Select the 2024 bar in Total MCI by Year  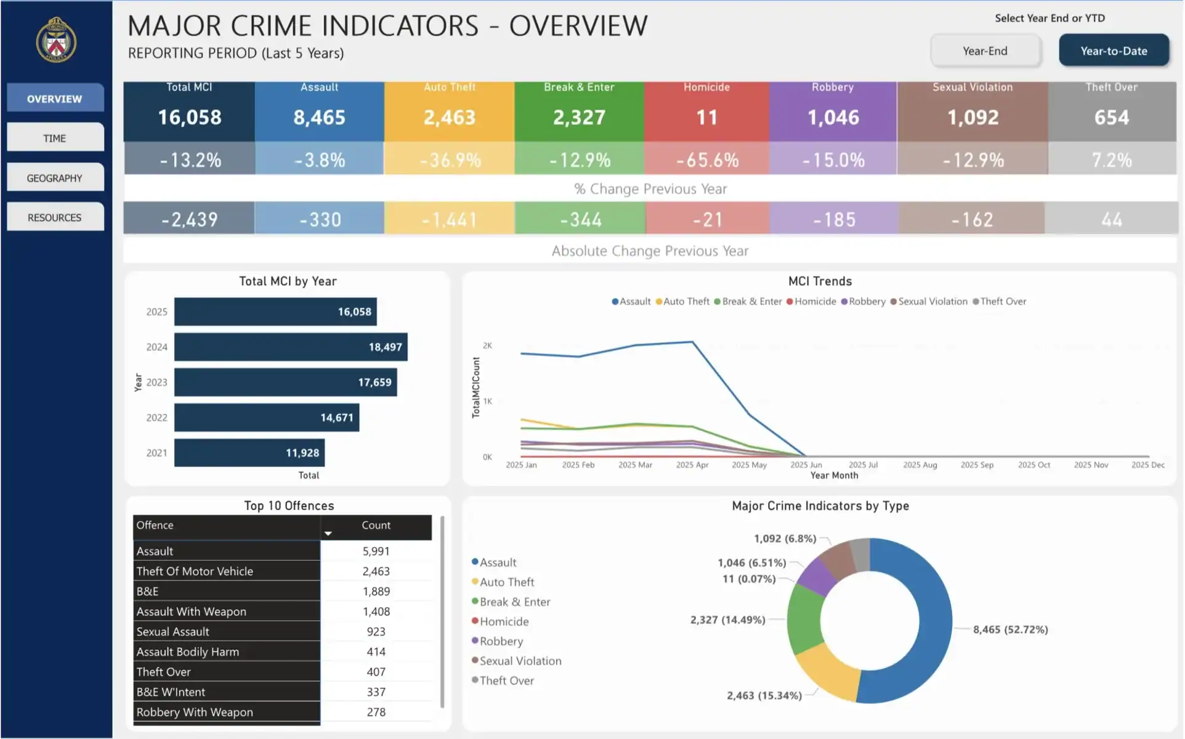pos(290,347)
